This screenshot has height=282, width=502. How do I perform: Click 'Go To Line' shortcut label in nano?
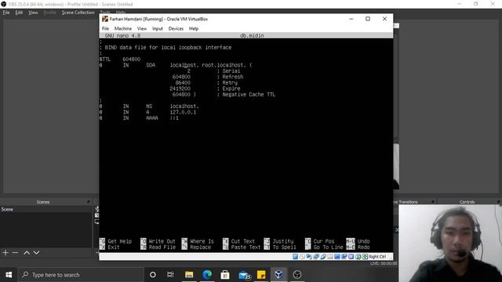coord(328,248)
